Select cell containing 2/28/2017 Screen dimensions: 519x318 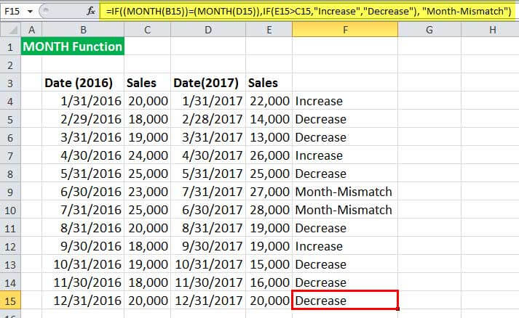point(208,119)
